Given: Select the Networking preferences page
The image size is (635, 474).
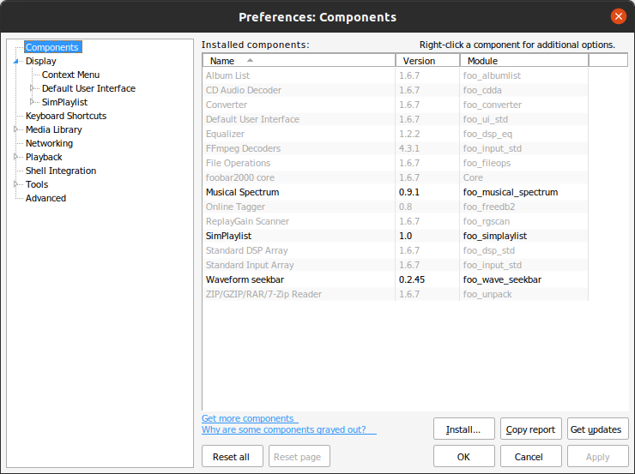Looking at the screenshot, I should click(50, 143).
